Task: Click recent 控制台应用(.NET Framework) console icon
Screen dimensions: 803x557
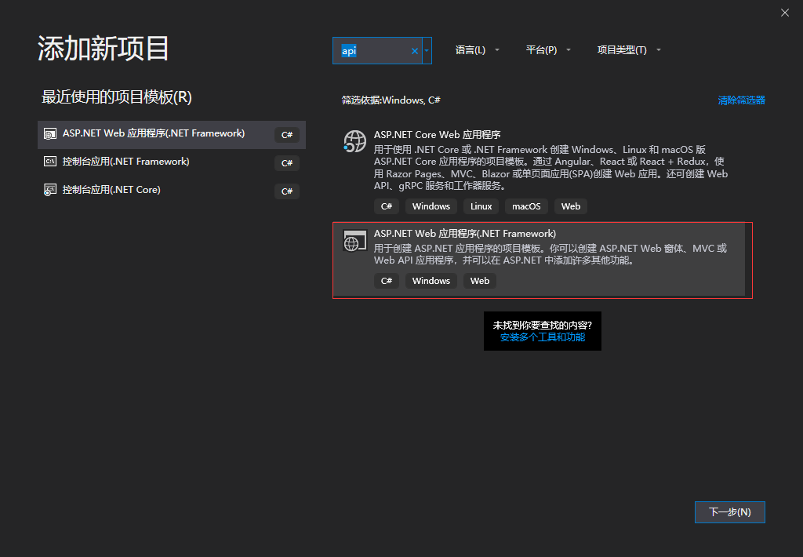Action: pos(49,162)
